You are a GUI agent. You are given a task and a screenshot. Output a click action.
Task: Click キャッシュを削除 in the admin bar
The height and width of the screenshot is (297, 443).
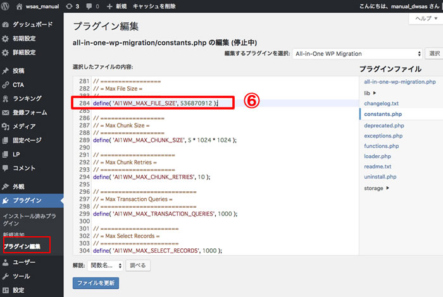[x=154, y=6]
